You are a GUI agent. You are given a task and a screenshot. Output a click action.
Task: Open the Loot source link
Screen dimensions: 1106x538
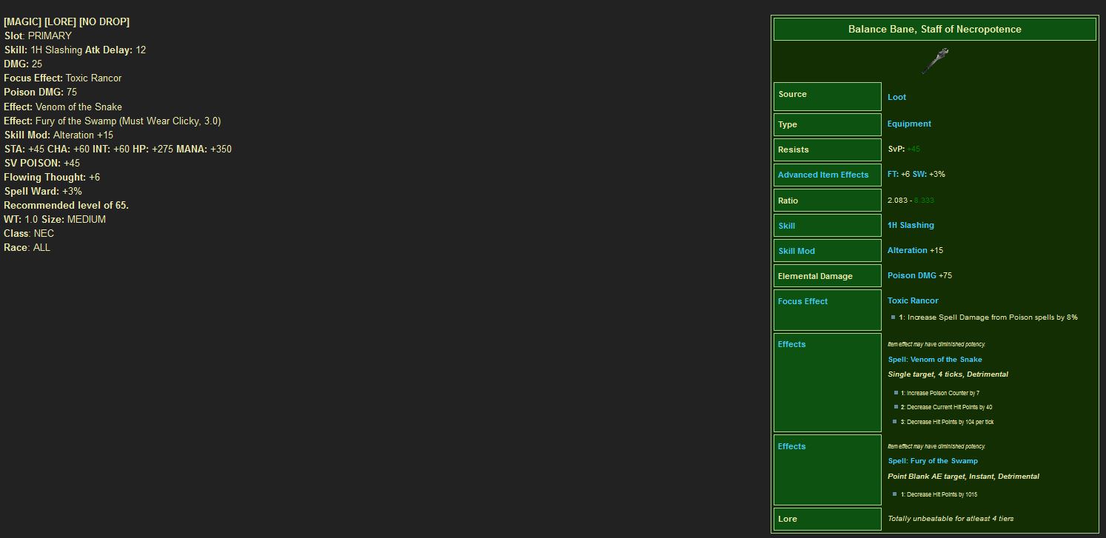coord(896,97)
